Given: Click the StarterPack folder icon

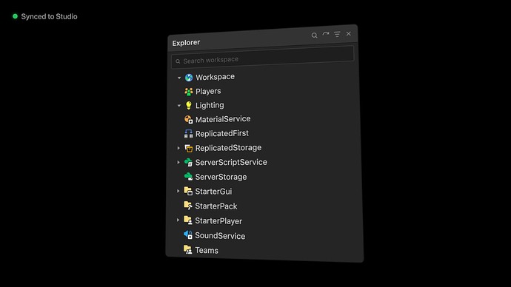Looking at the screenshot, I should [x=188, y=206].
